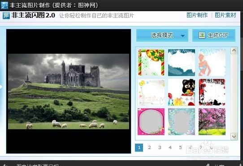Go to page 6 of frames
243x166 pixels.
(191, 148)
